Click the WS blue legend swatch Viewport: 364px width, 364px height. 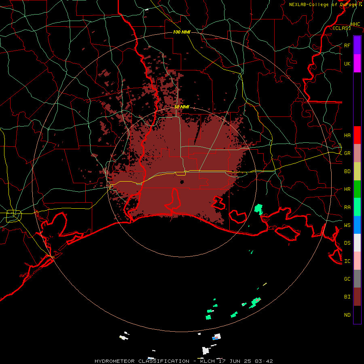pos(357,225)
